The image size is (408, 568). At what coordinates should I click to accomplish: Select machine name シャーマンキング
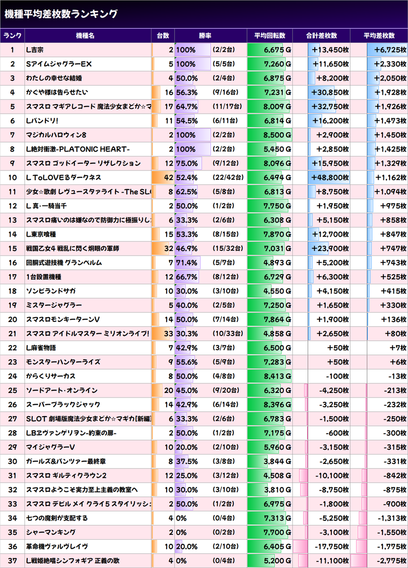pyautogui.click(x=51, y=532)
